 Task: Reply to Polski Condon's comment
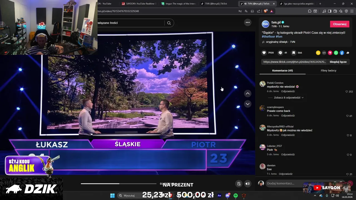tap(288, 91)
